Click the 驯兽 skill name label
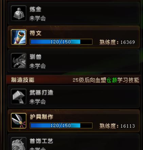The width and height of the screenshot is (143, 150). pos(35,57)
